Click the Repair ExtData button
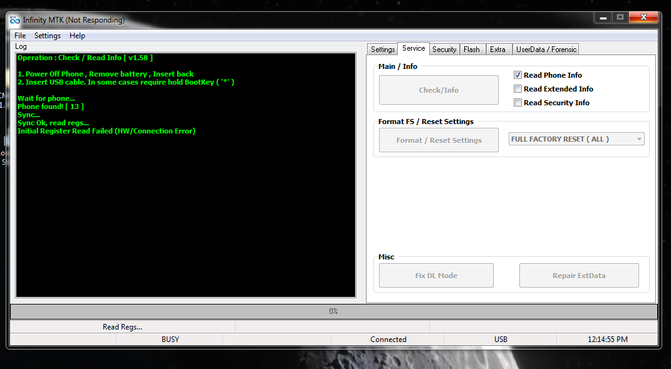 579,275
